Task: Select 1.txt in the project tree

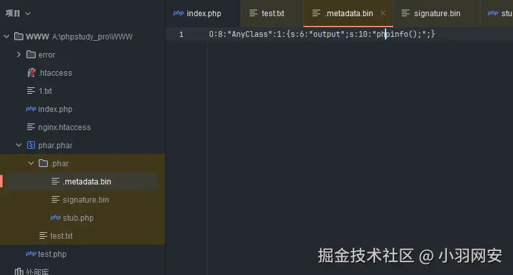Action: [x=45, y=91]
